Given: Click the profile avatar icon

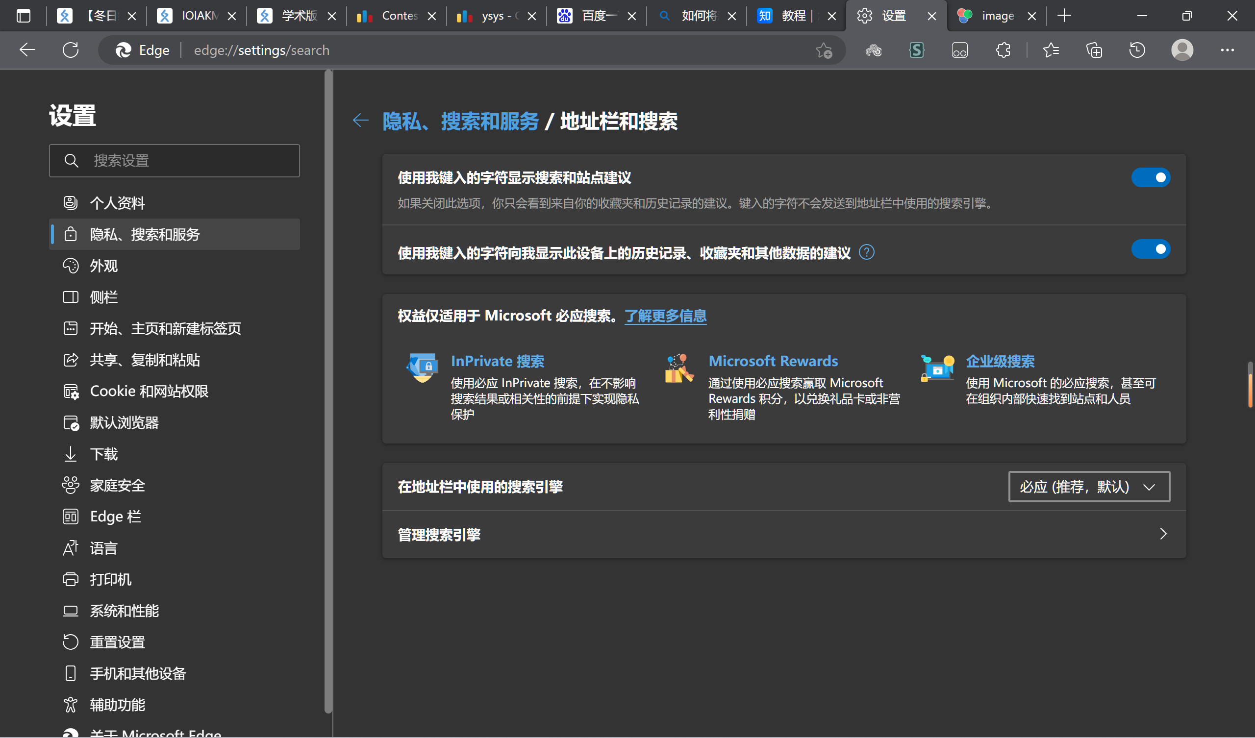Looking at the screenshot, I should pos(1182,50).
